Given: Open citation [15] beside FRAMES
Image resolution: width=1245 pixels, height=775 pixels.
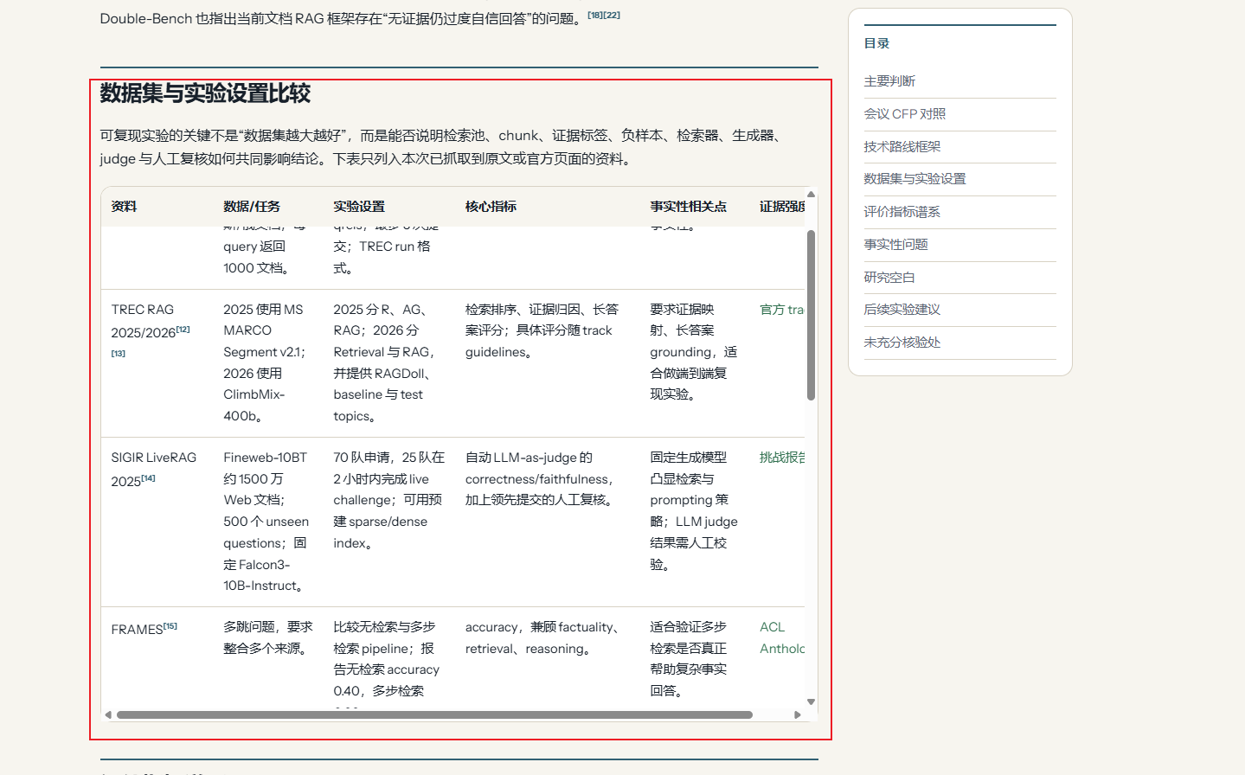Looking at the screenshot, I should [x=170, y=625].
